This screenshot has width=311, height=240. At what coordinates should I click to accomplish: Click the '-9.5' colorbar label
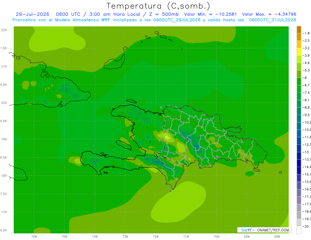306,115
